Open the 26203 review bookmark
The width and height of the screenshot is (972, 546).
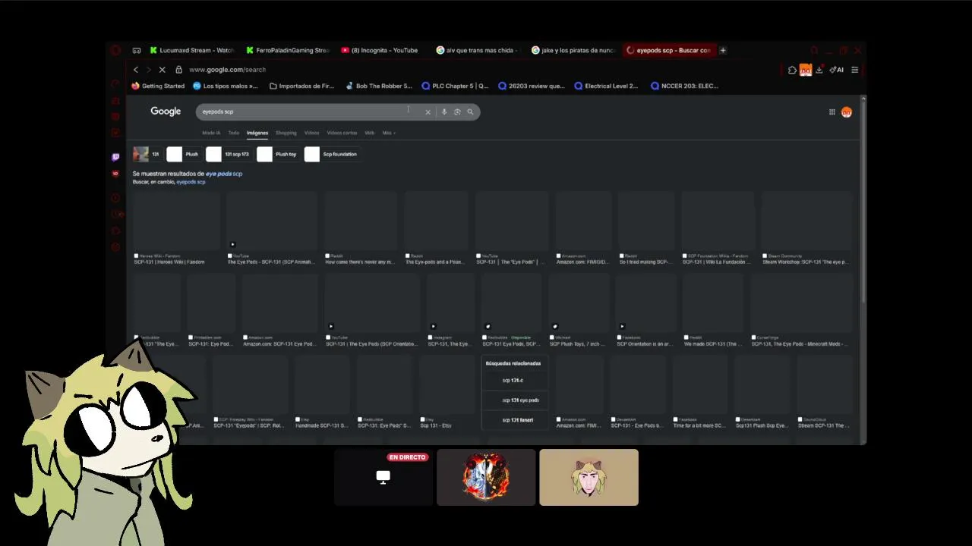click(x=532, y=86)
